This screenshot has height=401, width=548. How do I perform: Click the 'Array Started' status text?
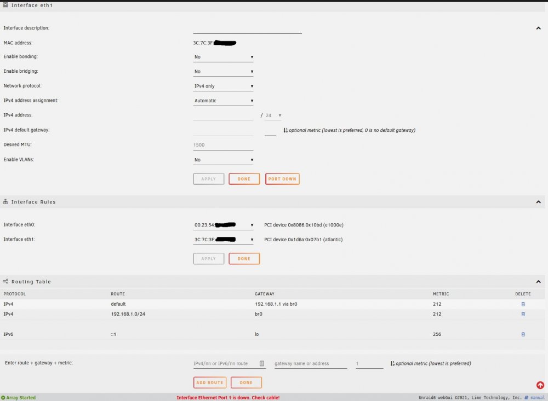tap(21, 398)
